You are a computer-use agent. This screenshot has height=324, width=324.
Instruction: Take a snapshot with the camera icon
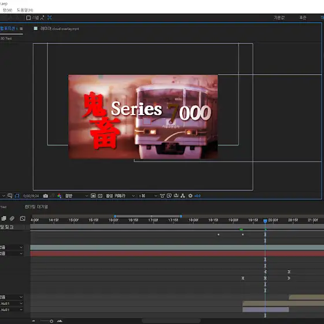click(x=46, y=196)
